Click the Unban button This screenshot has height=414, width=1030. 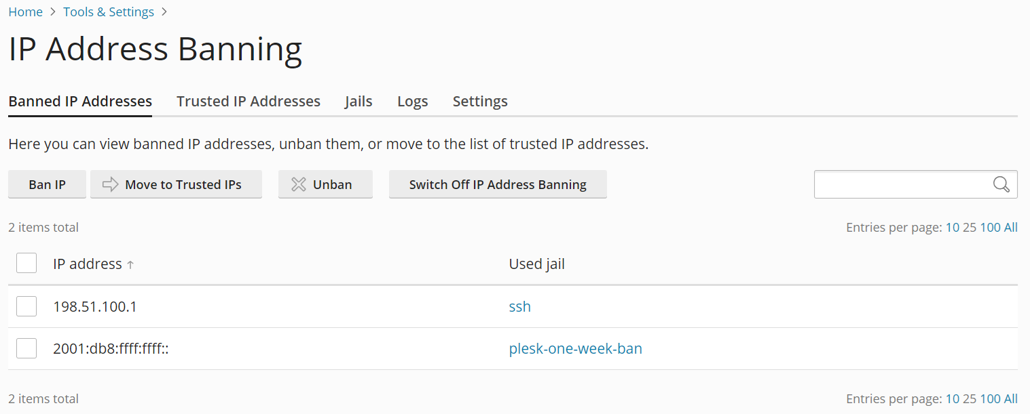[325, 184]
